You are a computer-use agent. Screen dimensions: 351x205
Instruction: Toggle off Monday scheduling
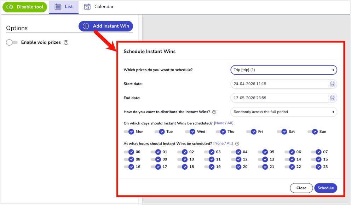[128, 131]
